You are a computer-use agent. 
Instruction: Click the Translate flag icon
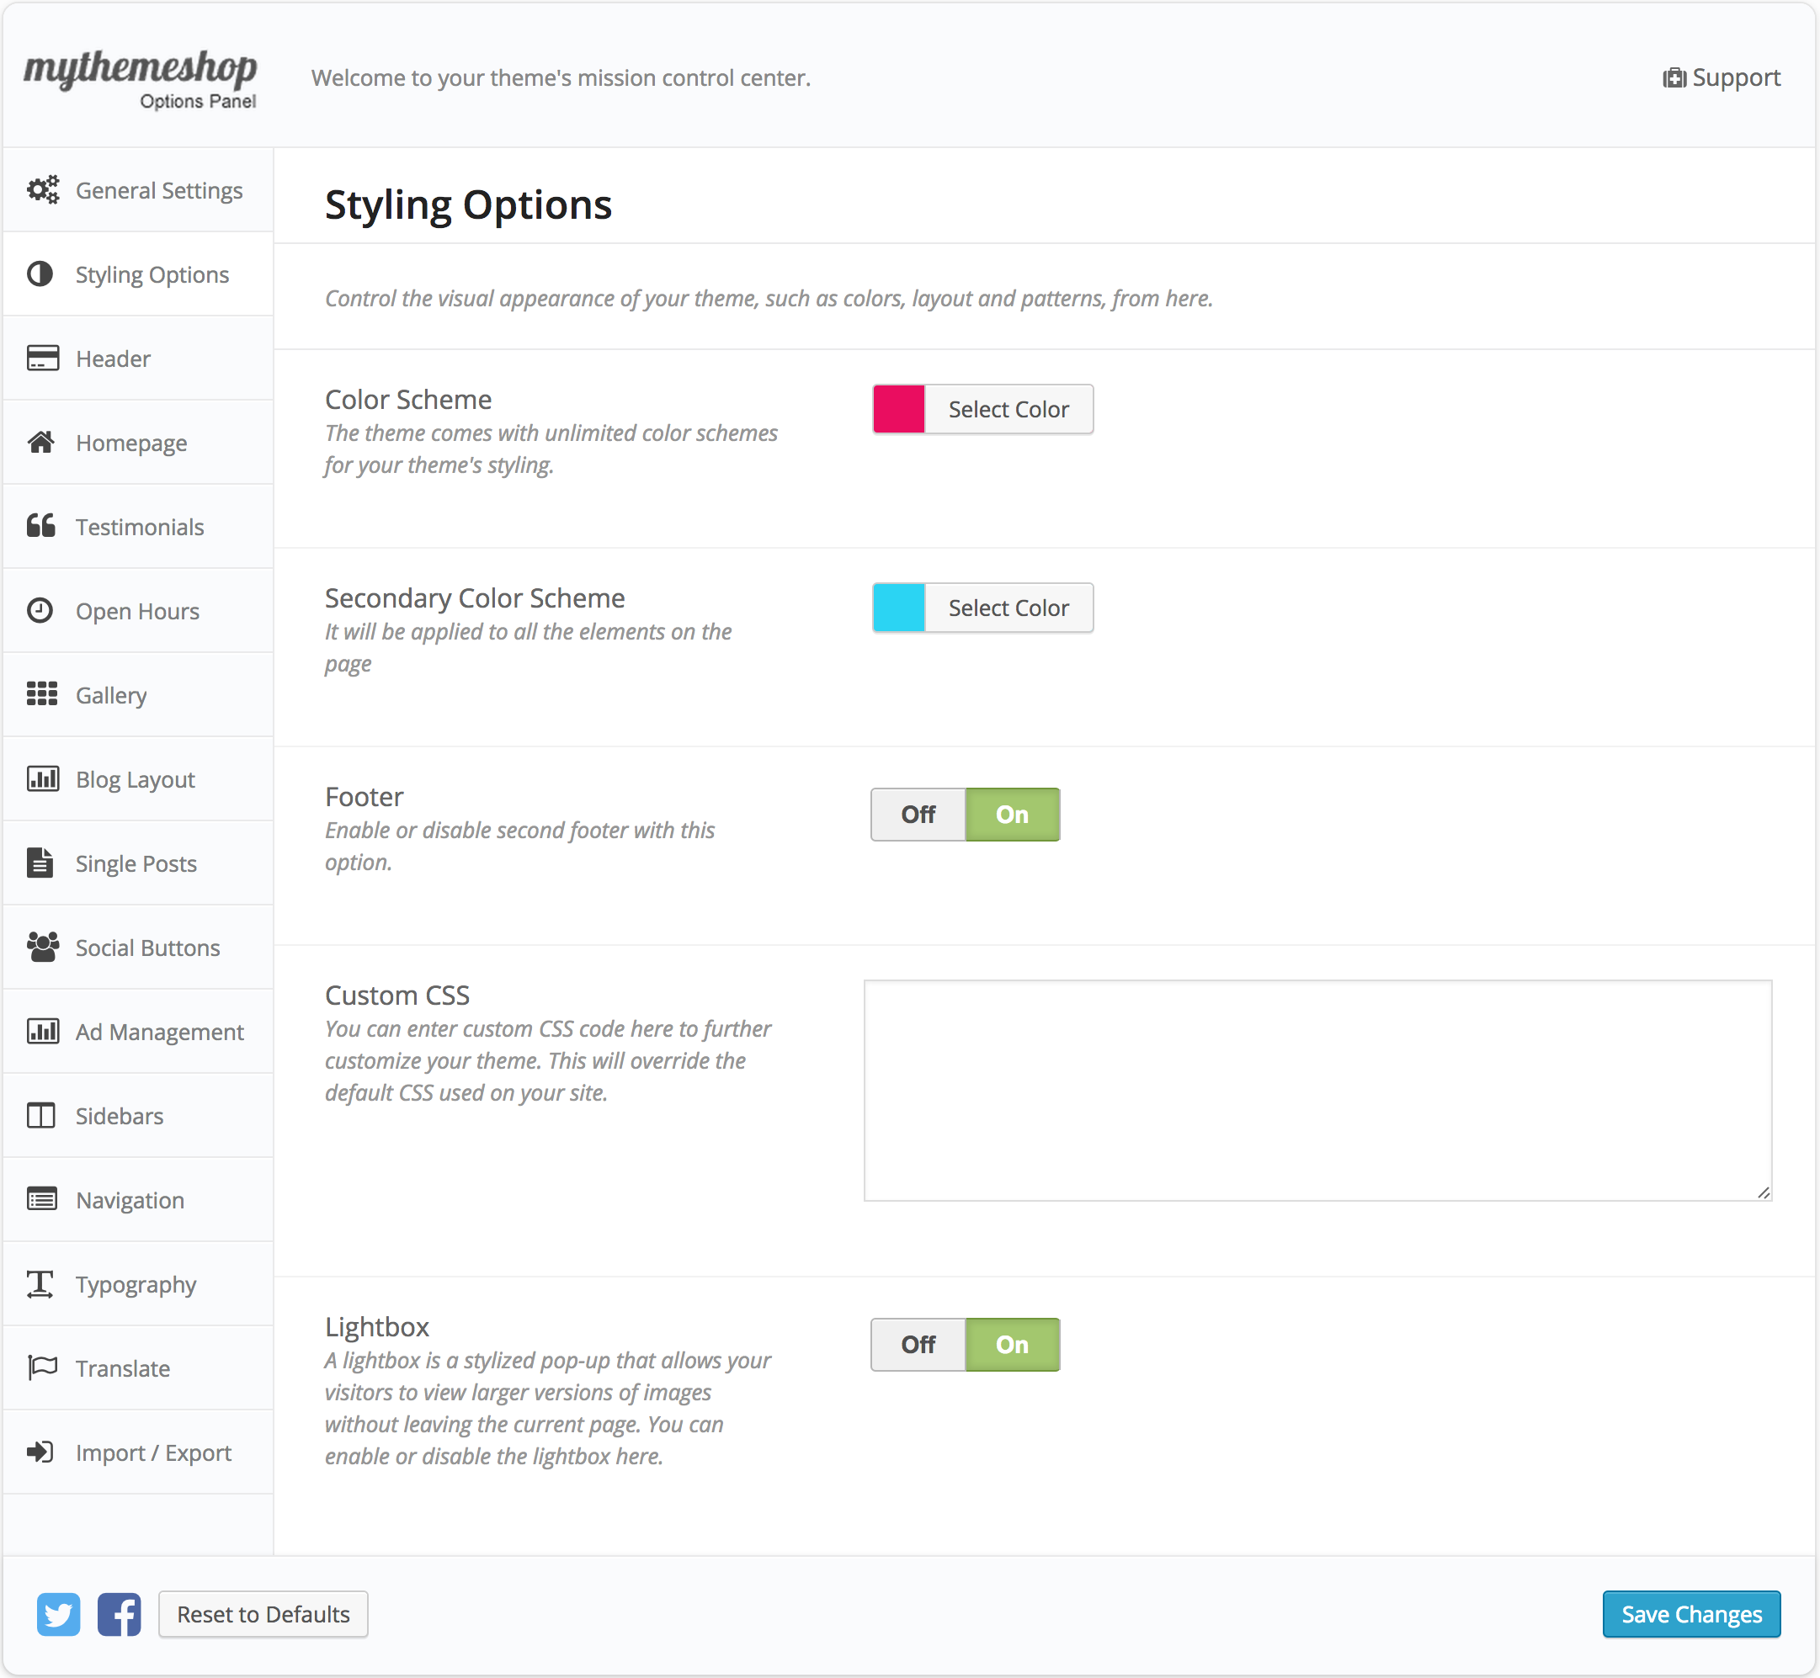click(x=42, y=1367)
